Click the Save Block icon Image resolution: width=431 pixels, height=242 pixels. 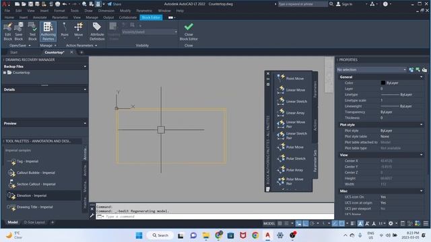[x=19, y=32]
